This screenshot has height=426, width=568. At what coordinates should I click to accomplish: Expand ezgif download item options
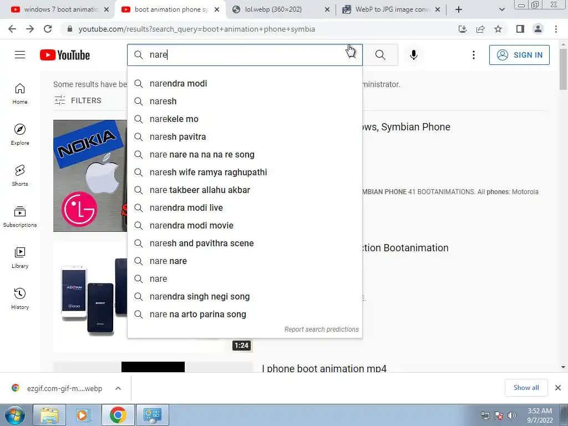[x=118, y=388]
